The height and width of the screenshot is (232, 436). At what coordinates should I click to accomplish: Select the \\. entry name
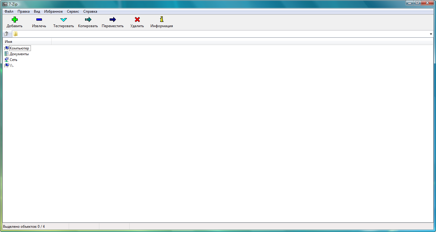(x=12, y=65)
